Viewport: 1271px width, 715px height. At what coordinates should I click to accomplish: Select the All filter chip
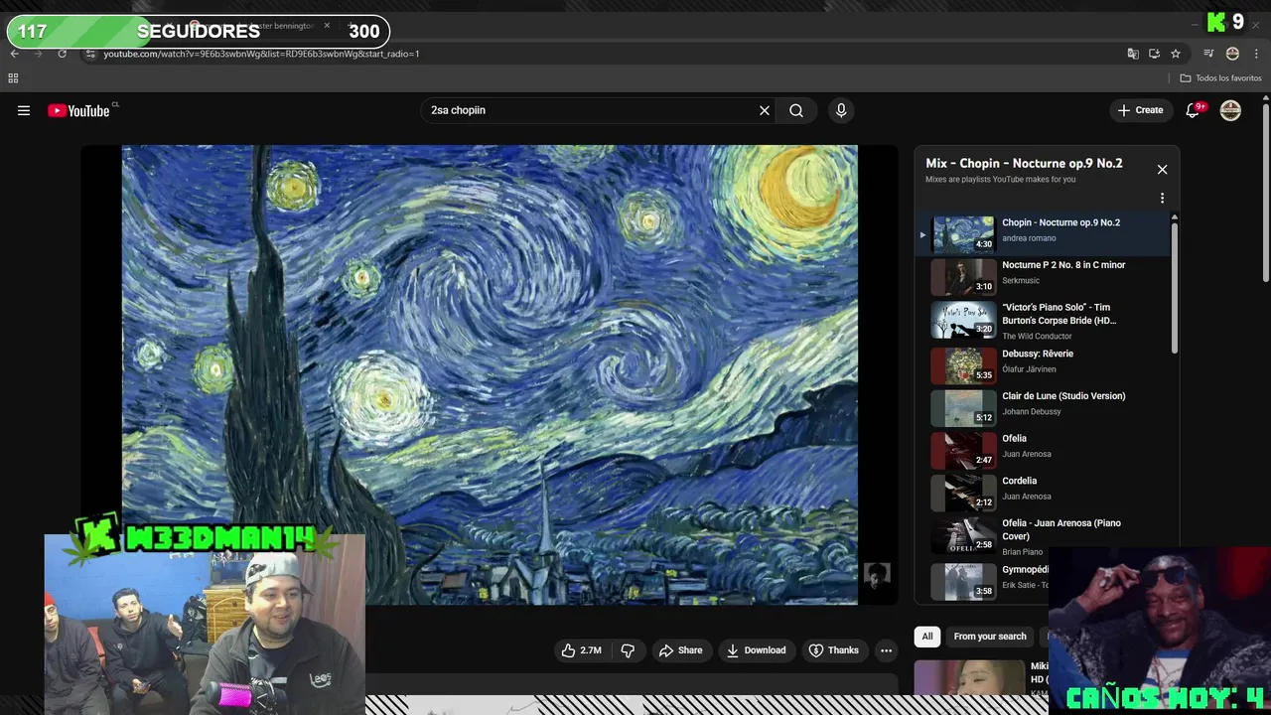(927, 637)
